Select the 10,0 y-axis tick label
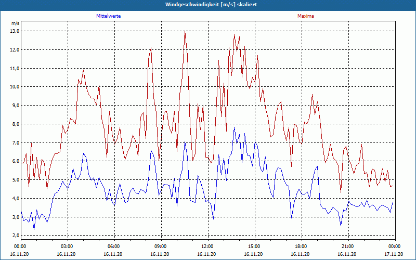This screenshot has width=416, height=260. point(16,87)
